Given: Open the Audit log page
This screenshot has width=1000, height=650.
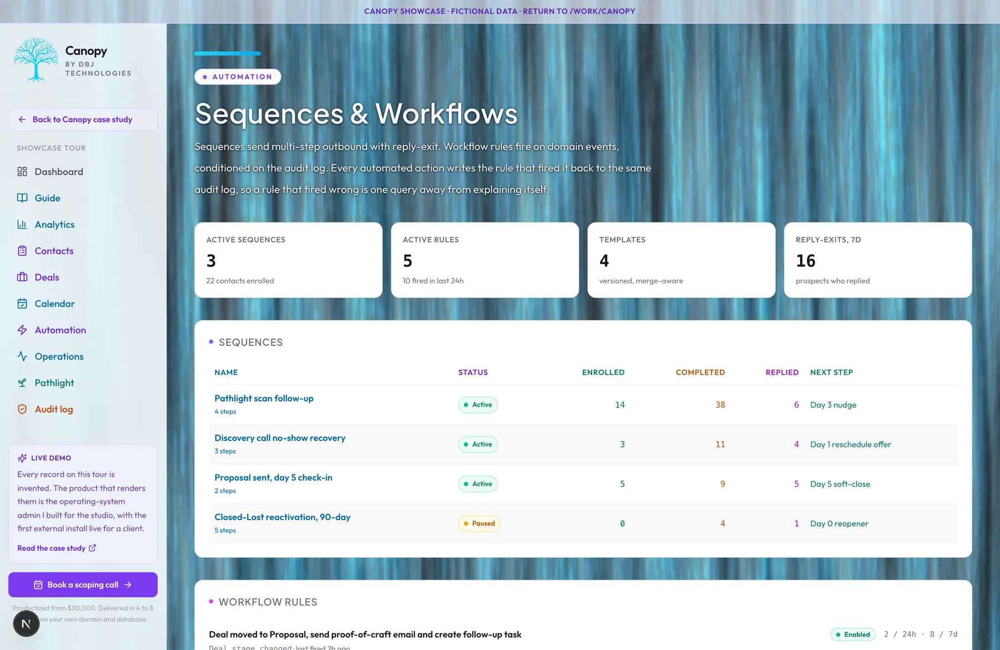Looking at the screenshot, I should click(x=83, y=409).
